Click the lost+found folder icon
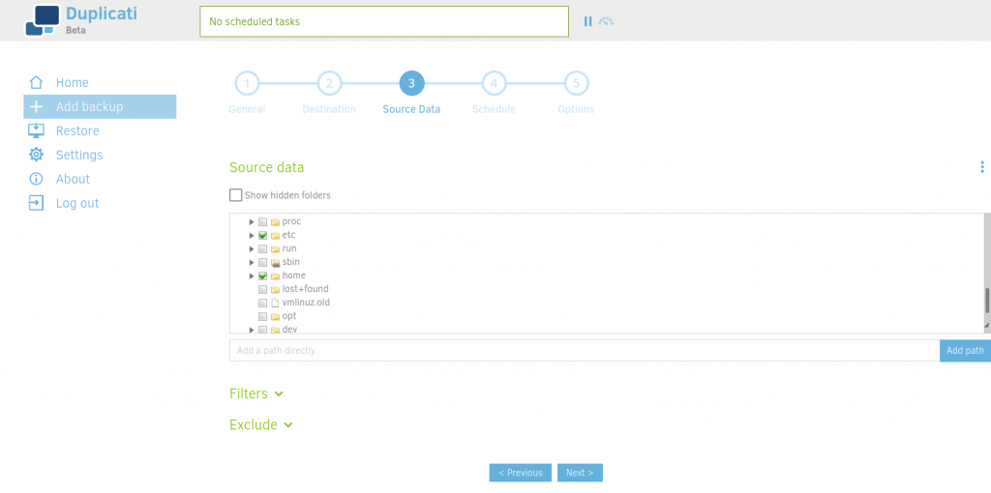Image resolution: width=991 pixels, height=493 pixels. click(275, 289)
